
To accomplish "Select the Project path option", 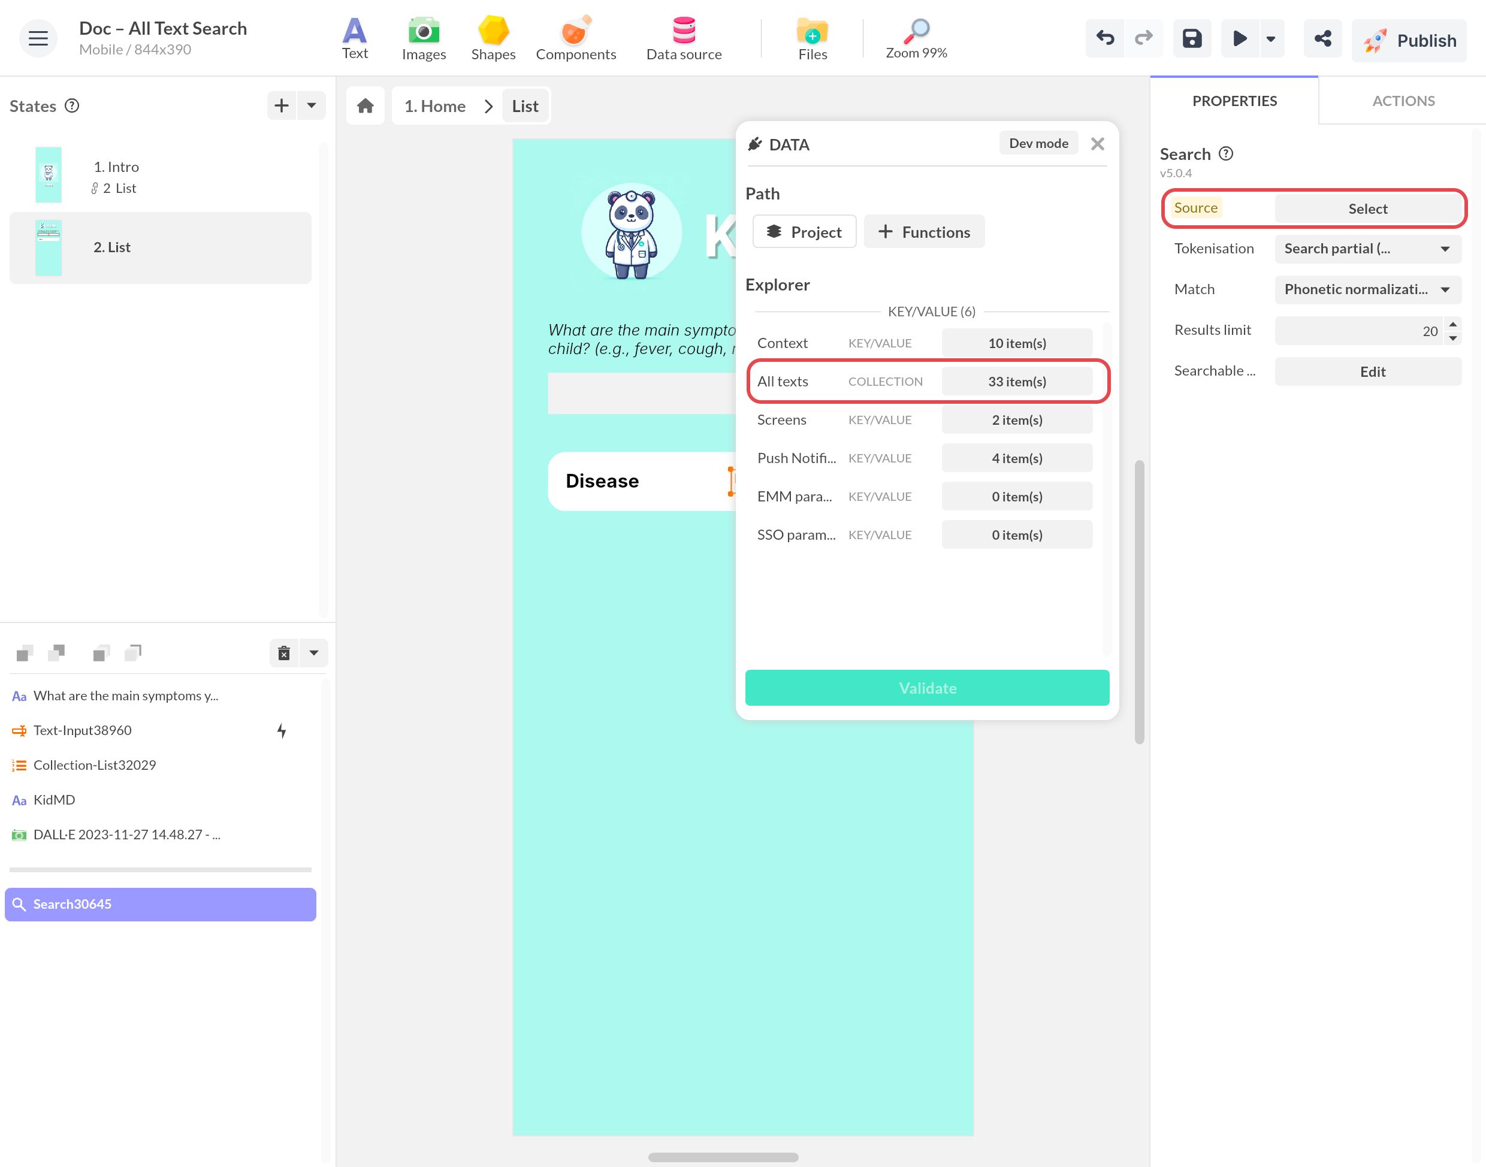I will pos(804,232).
